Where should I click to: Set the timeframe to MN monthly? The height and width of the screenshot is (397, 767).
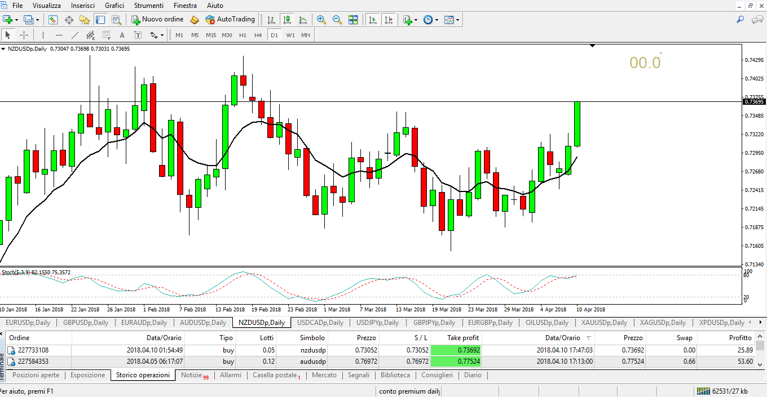(305, 35)
